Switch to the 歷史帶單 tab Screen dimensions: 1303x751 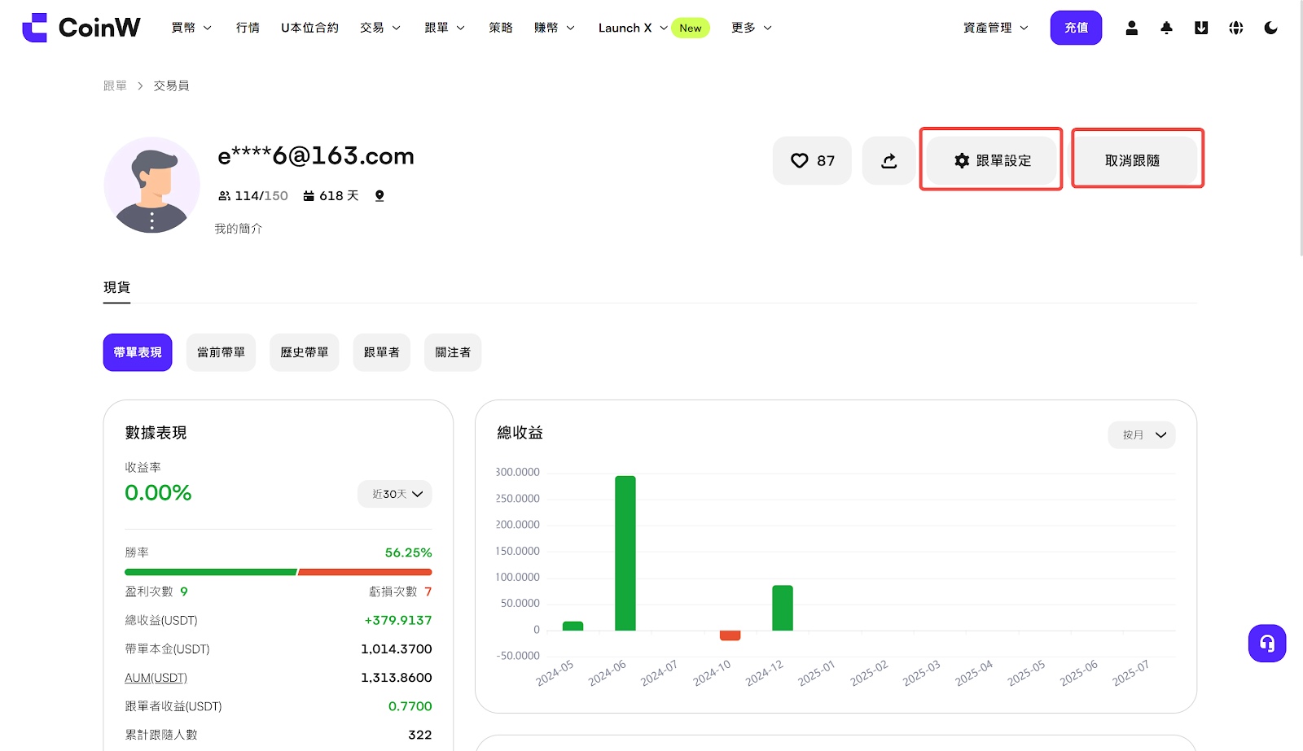click(x=304, y=352)
